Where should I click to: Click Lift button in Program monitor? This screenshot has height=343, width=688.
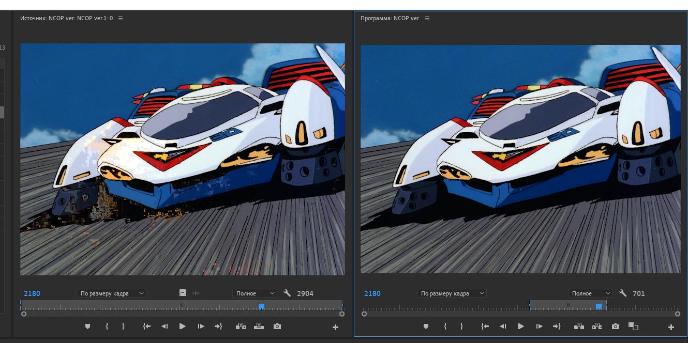coord(579,326)
